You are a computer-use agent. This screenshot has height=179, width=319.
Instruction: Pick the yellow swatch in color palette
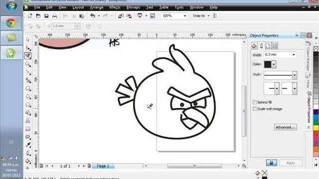pos(316,128)
